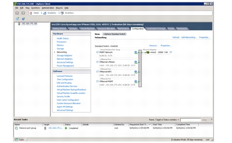The width and height of the screenshot is (232, 143).
Task: Switch to Local Users & Groups tab
Action: 156,29
